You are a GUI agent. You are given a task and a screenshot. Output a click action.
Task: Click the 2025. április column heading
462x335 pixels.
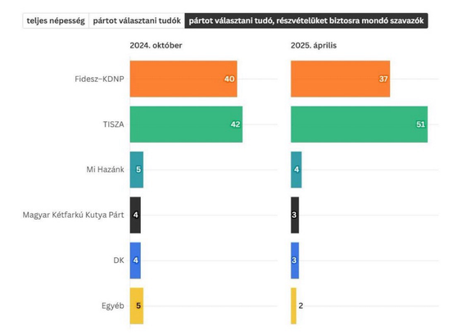pyautogui.click(x=314, y=45)
